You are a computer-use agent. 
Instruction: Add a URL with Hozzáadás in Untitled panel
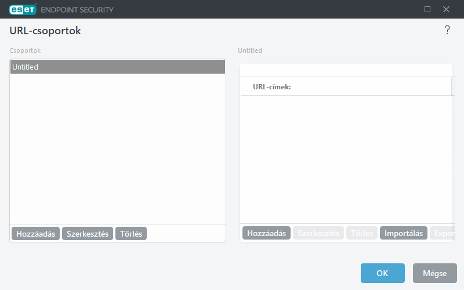coord(266,234)
